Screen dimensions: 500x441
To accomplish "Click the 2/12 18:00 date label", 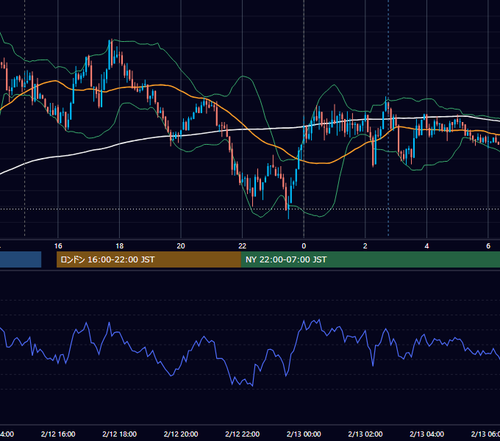I will 120,434.
